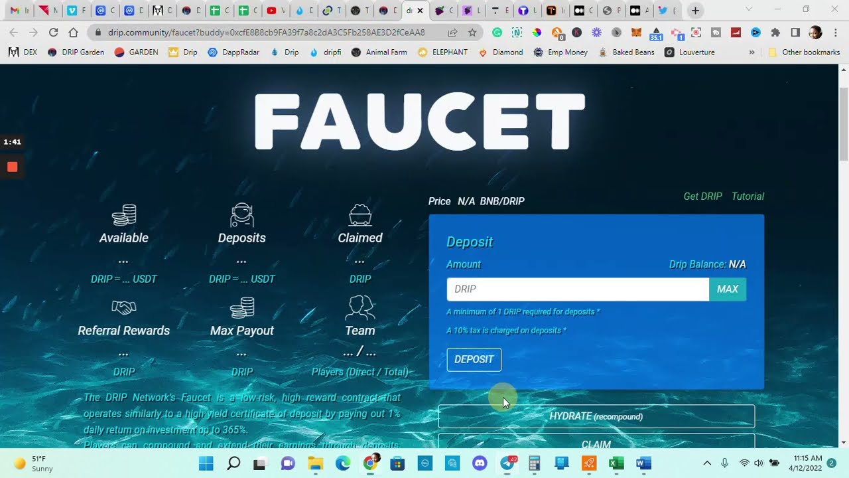The height and width of the screenshot is (478, 849).
Task: Reload the faucet page
Action: pyautogui.click(x=53, y=33)
